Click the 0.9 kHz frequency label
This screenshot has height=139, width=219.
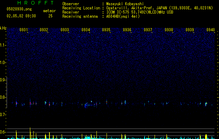3,80
